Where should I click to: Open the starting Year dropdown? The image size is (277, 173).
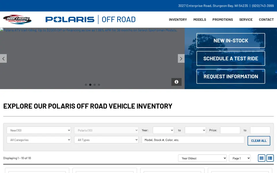(163, 130)
